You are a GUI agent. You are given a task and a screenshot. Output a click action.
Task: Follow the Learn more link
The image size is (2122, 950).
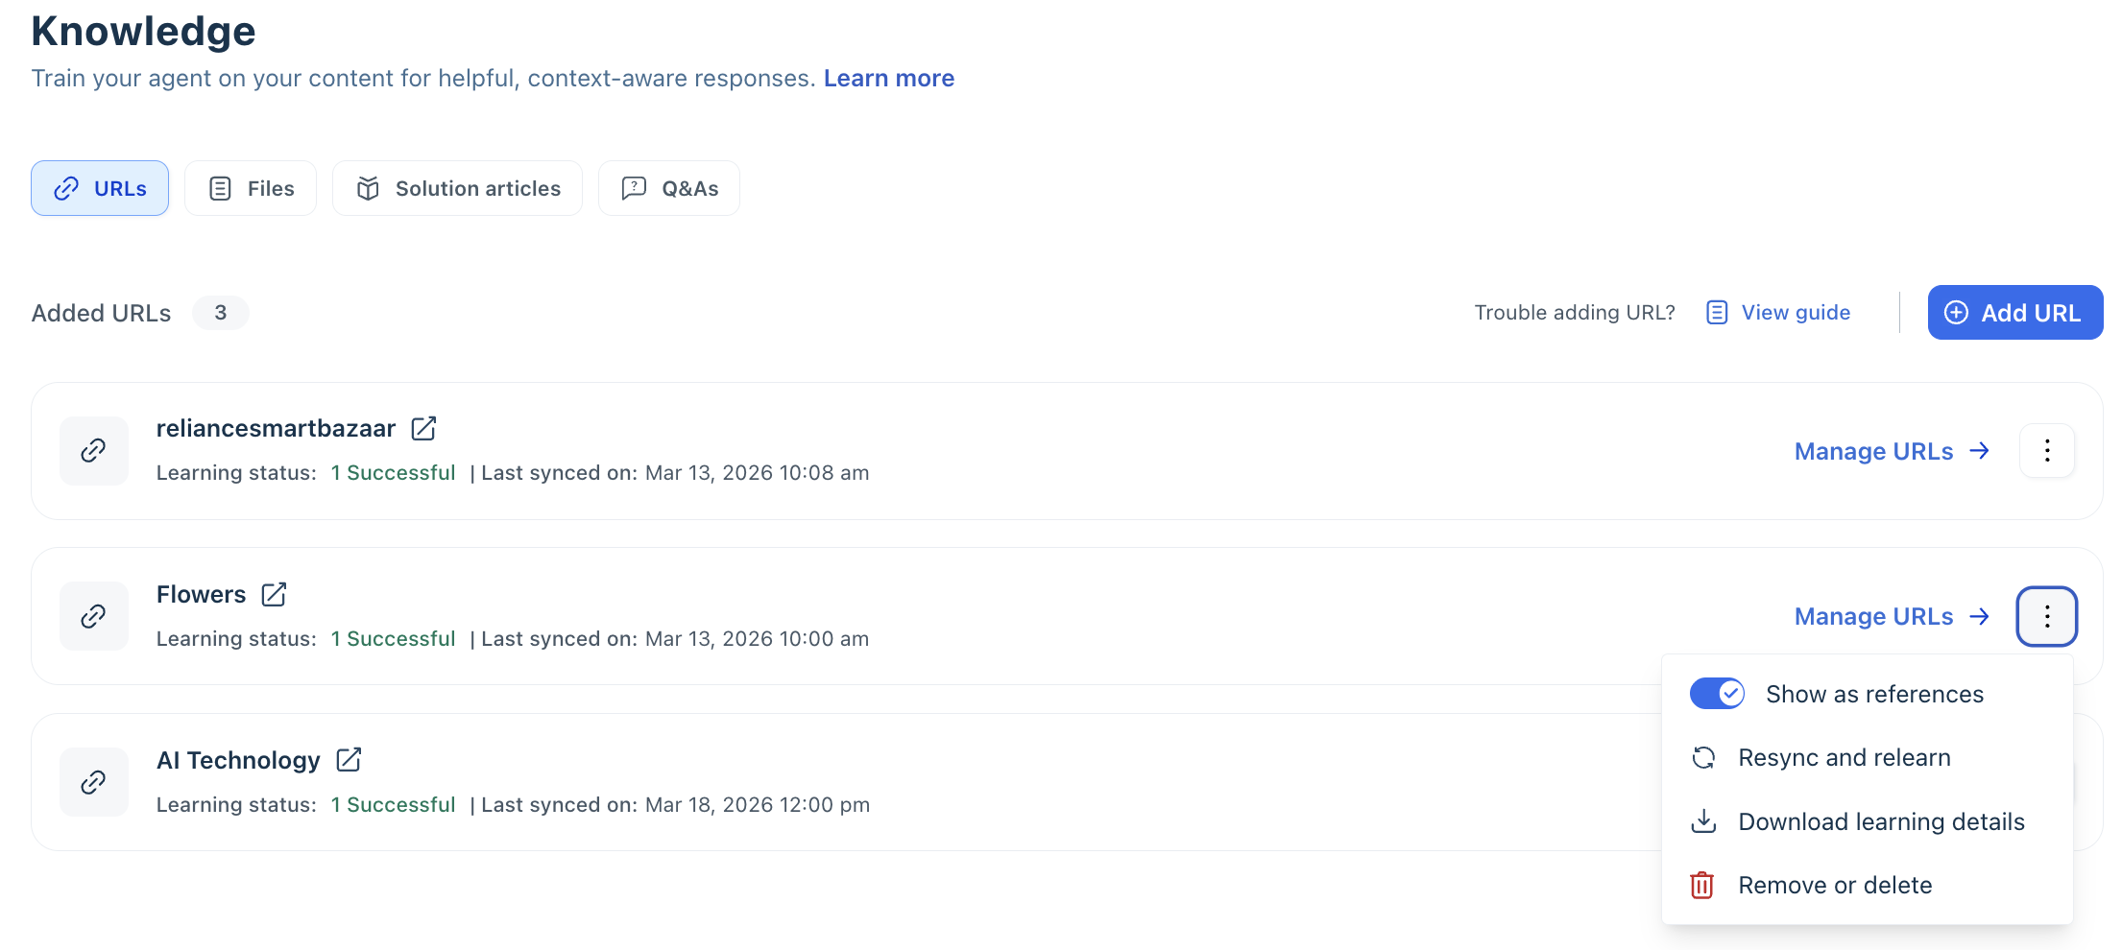889,78
